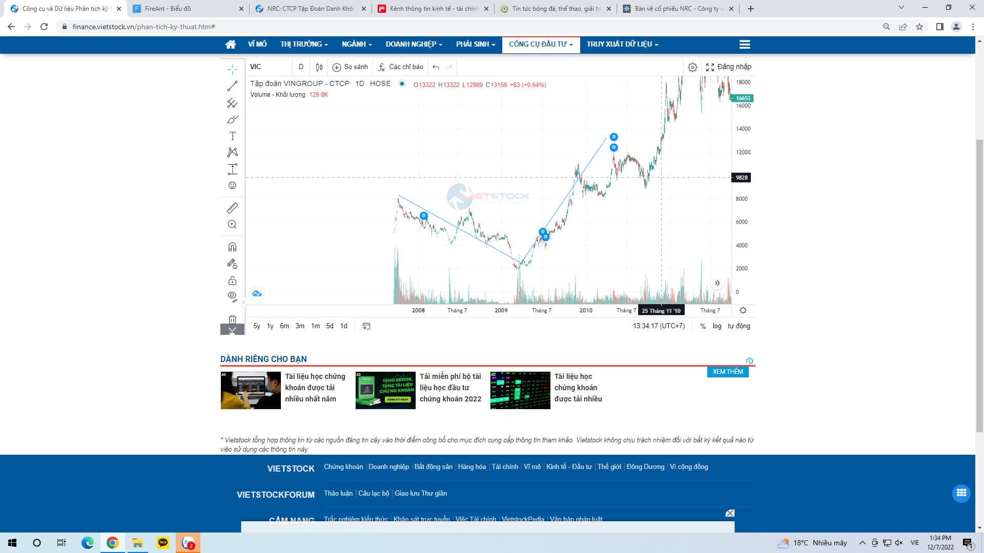Click the candlestick chart style icon

click(x=319, y=67)
